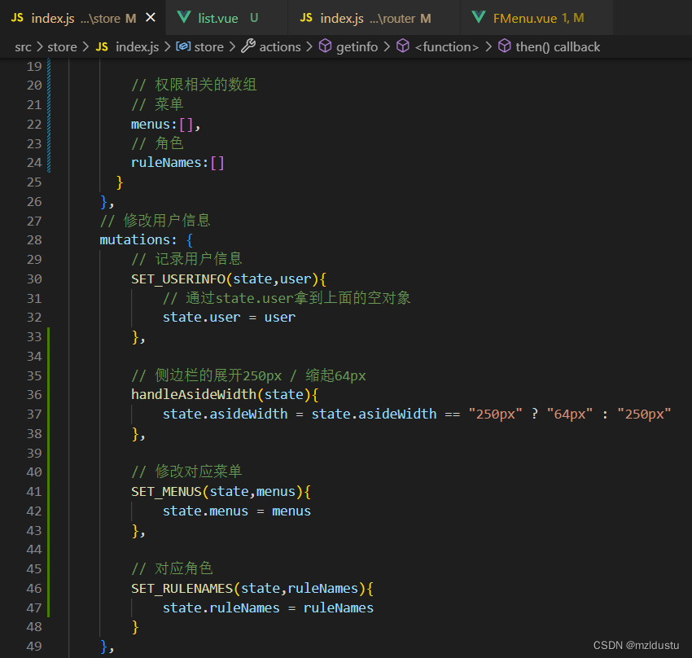This screenshot has height=658, width=692.
Task: Click ruleNames property on line 24
Action: coord(166,163)
